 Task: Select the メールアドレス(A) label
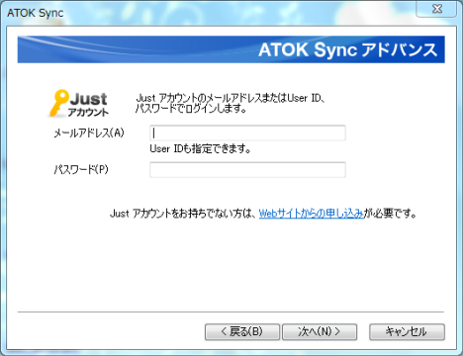point(89,133)
